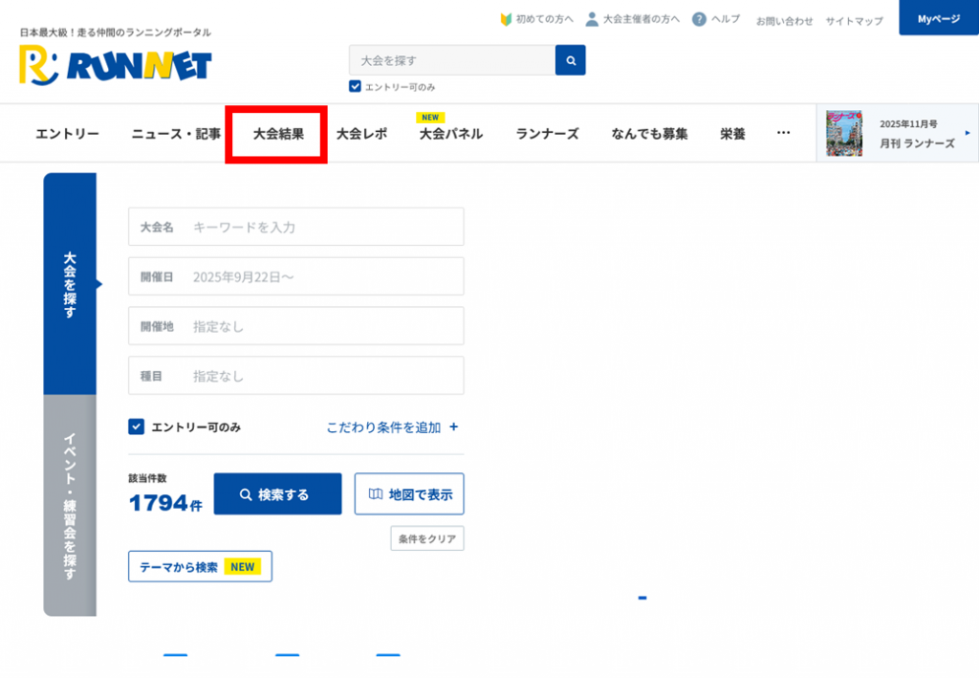Click the magnifier search button in header
This screenshot has width=979, height=678.
coord(571,60)
